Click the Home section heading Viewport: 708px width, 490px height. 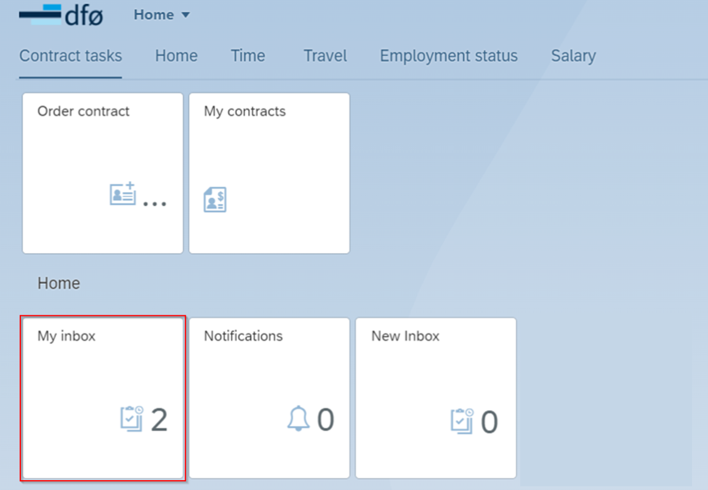coord(58,283)
